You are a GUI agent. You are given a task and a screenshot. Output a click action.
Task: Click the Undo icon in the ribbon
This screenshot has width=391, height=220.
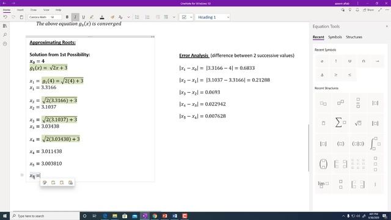click(5, 17)
